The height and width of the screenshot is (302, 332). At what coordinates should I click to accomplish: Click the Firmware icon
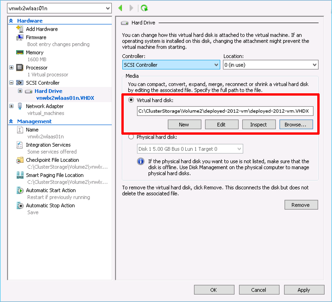(x=20, y=37)
